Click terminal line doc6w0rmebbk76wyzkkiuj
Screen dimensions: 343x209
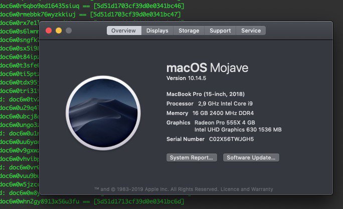pos(38,14)
